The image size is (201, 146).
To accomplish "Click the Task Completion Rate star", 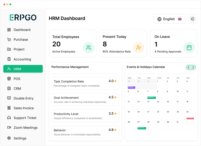I will coord(115,81).
